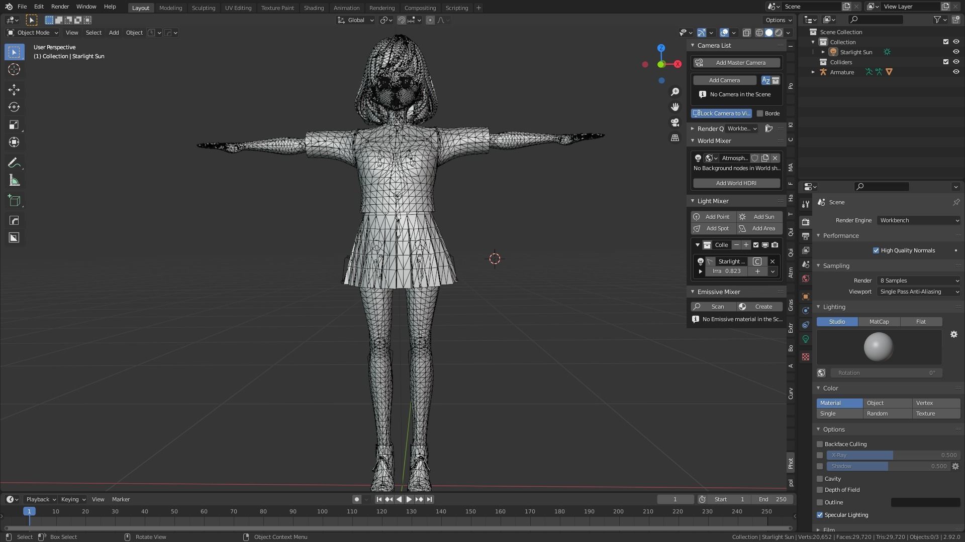Screen dimensions: 965x542
Task: Click the play animation button
Action: click(409, 499)
